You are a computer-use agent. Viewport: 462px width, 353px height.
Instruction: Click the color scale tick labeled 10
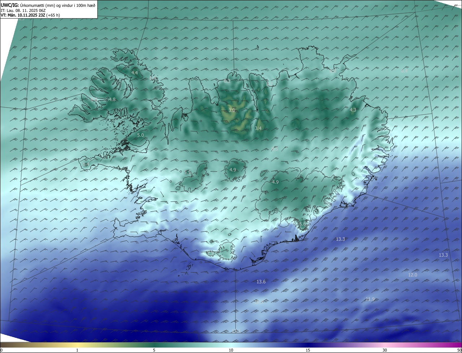231,350
